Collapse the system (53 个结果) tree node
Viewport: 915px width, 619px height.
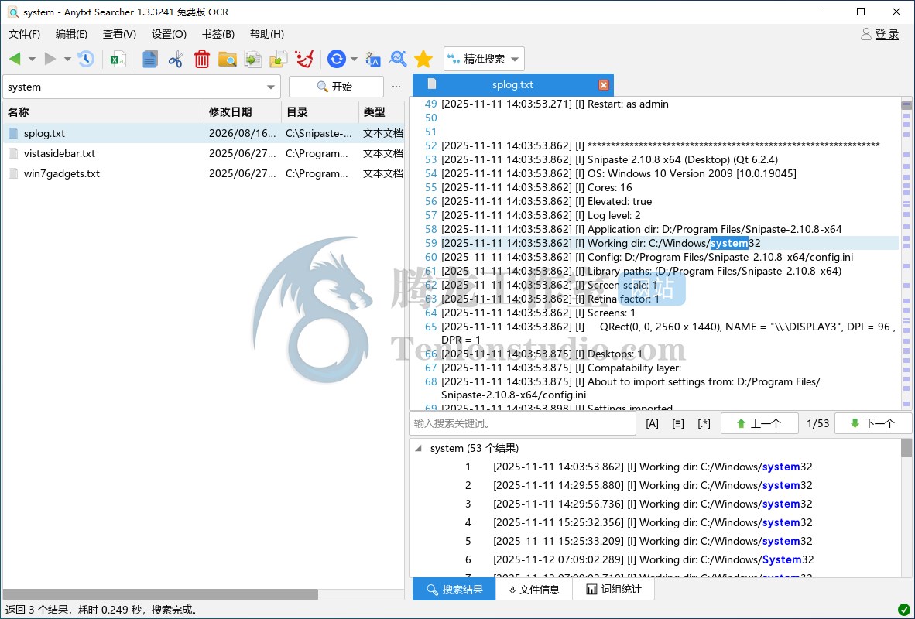pyautogui.click(x=418, y=448)
